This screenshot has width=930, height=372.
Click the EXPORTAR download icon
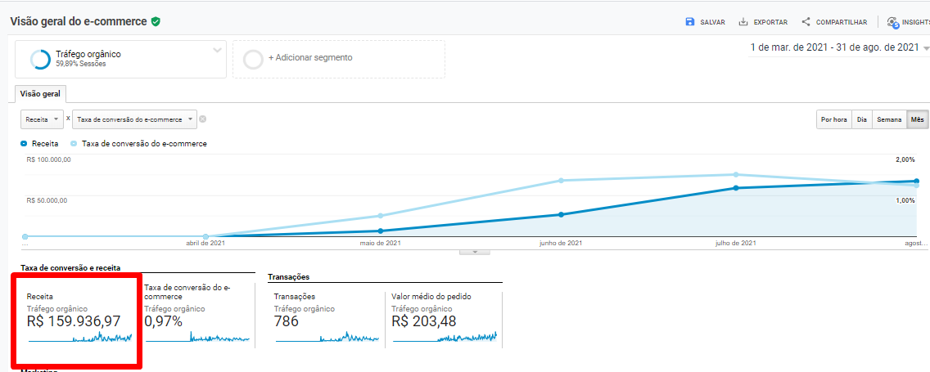[743, 22]
